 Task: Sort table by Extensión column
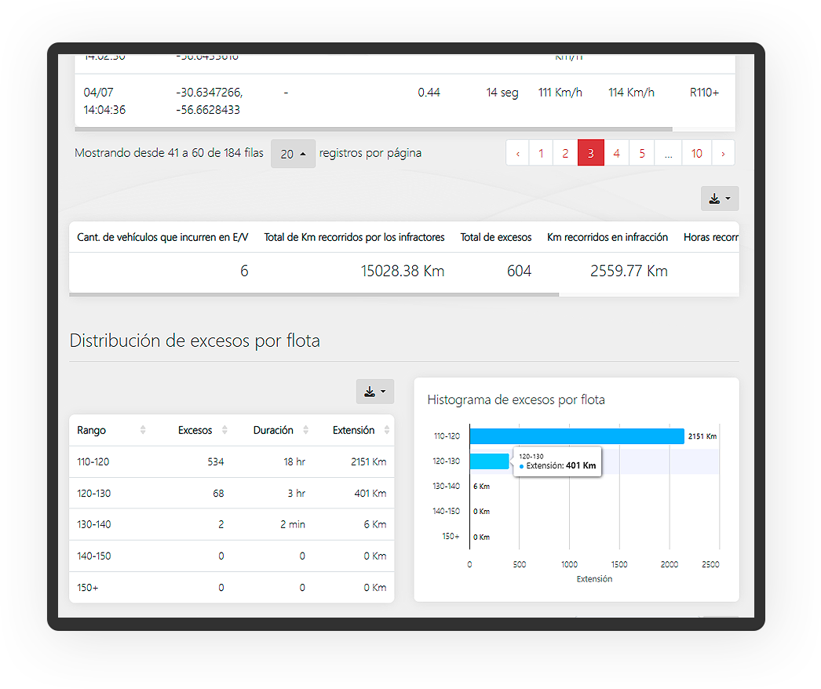pos(354,430)
